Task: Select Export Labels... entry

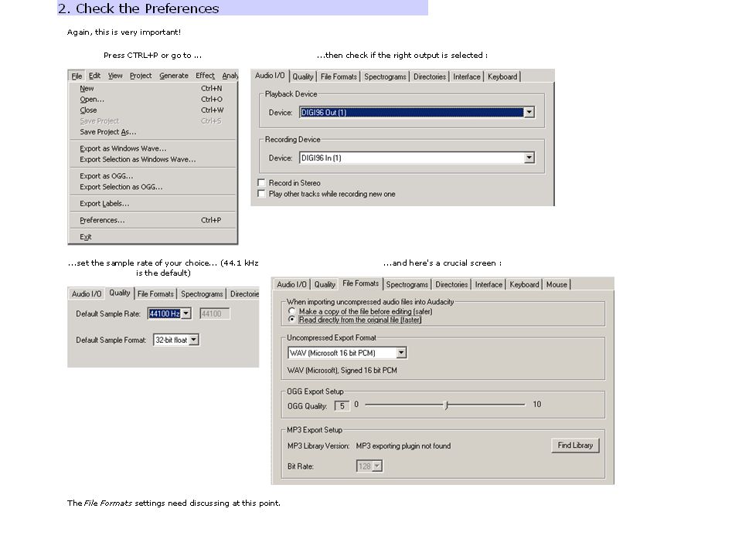Action: point(152,204)
